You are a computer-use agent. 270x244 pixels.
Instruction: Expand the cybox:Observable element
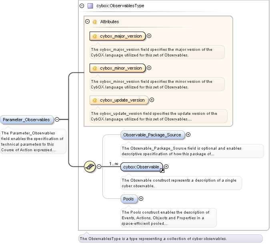(166, 167)
